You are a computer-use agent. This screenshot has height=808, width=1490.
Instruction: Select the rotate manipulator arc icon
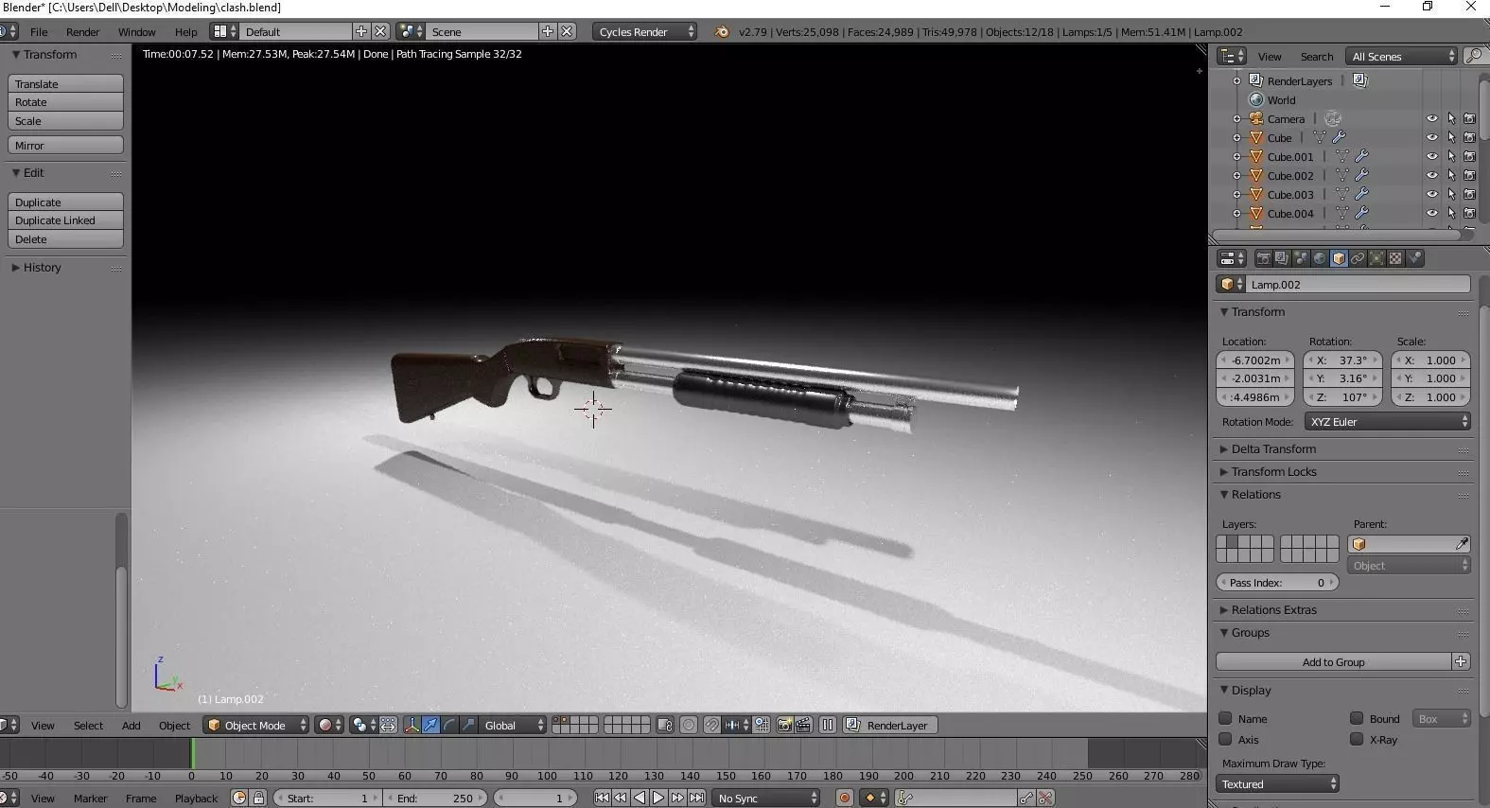(449, 725)
